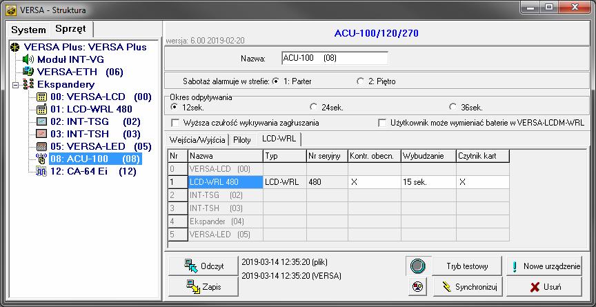The image size is (596, 307).
Task: Click the Synchronizuj button
Action: [468, 287]
